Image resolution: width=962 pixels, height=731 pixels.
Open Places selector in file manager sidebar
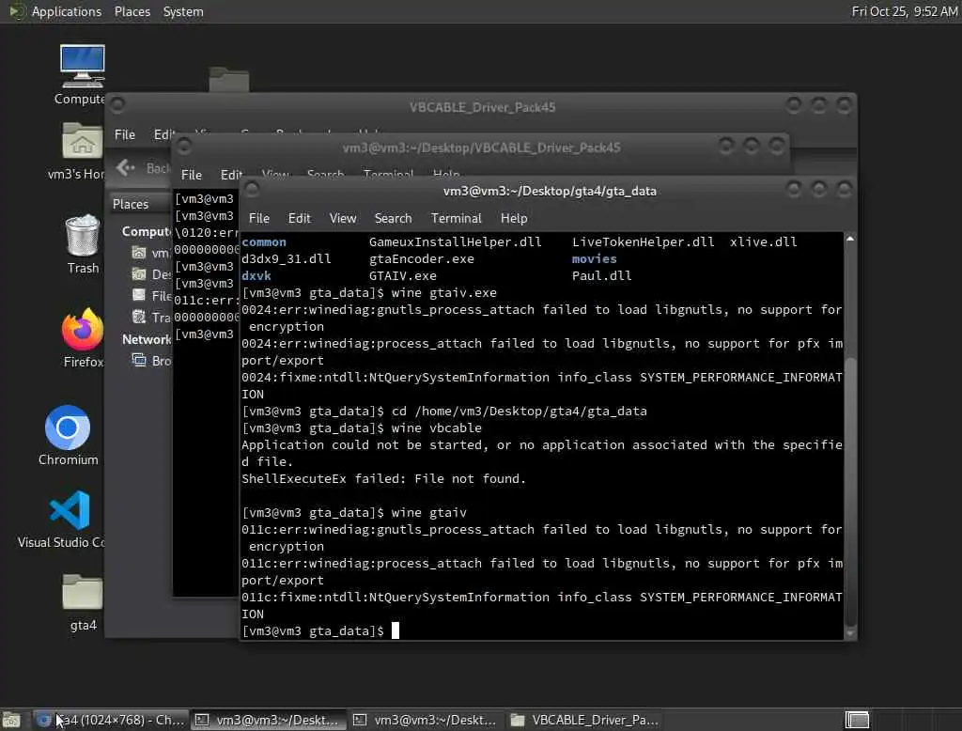[139, 204]
